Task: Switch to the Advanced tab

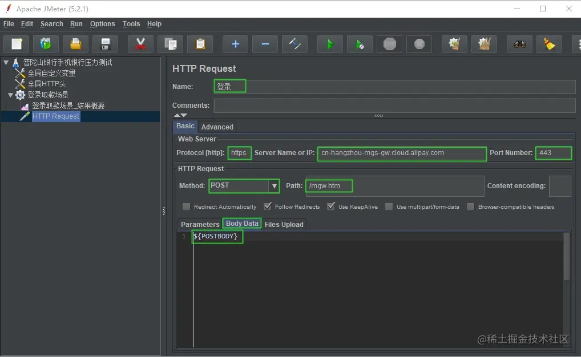Action: (217, 127)
